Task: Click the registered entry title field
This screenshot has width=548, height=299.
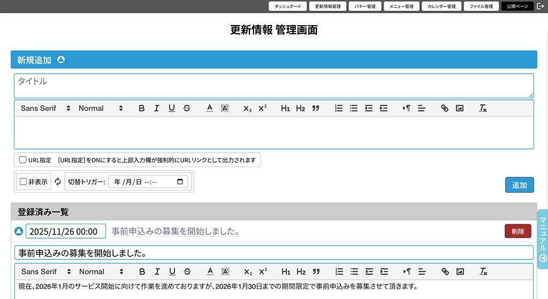Action: tap(274, 253)
